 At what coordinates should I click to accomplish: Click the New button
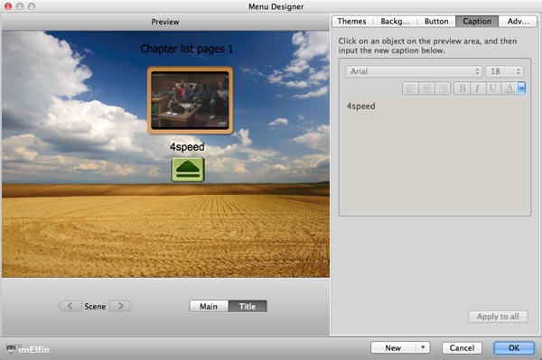(x=393, y=347)
